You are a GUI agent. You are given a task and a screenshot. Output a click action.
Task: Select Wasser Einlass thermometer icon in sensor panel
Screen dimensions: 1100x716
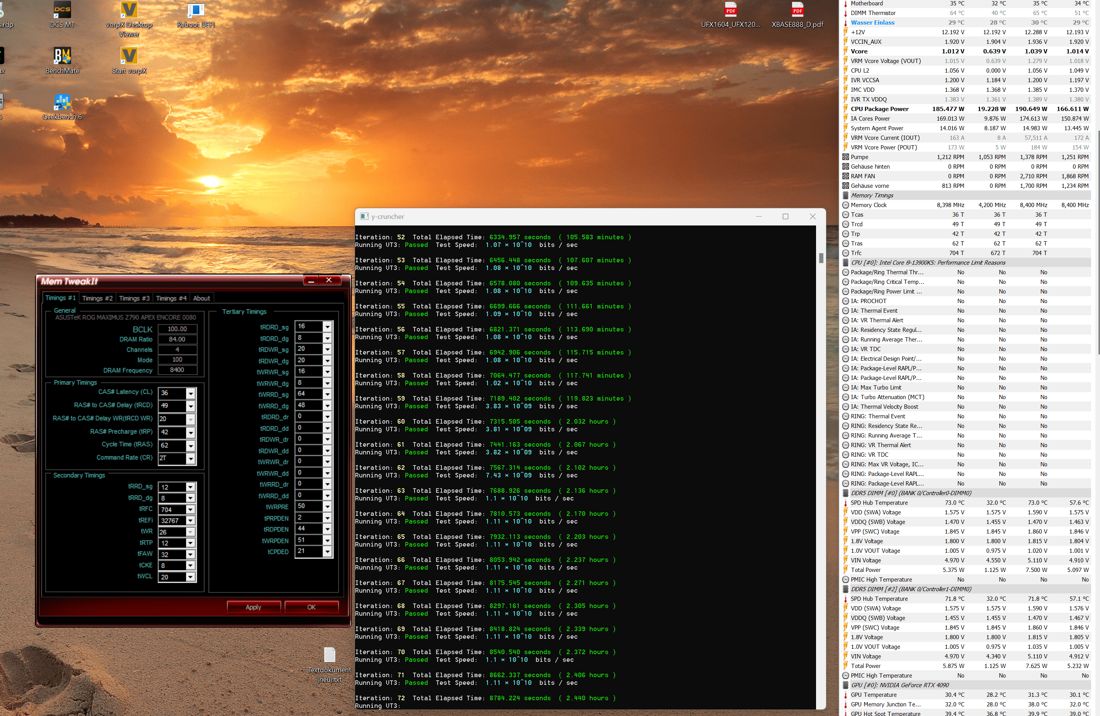click(x=845, y=23)
